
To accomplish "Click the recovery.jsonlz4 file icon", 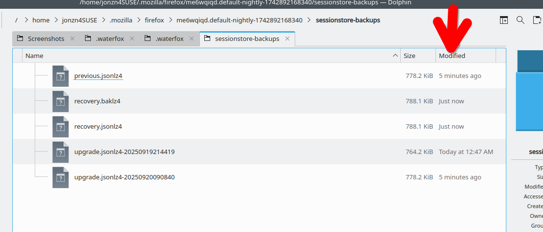I will point(60,127).
